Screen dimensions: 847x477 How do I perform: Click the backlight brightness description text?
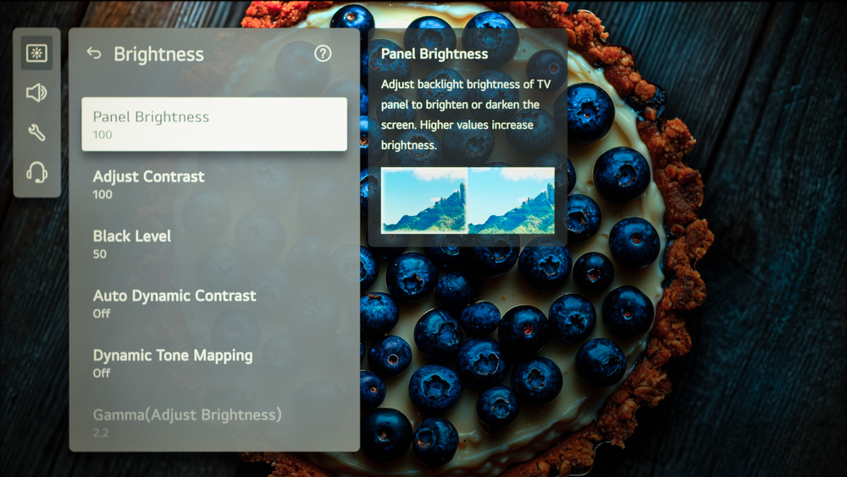click(466, 114)
